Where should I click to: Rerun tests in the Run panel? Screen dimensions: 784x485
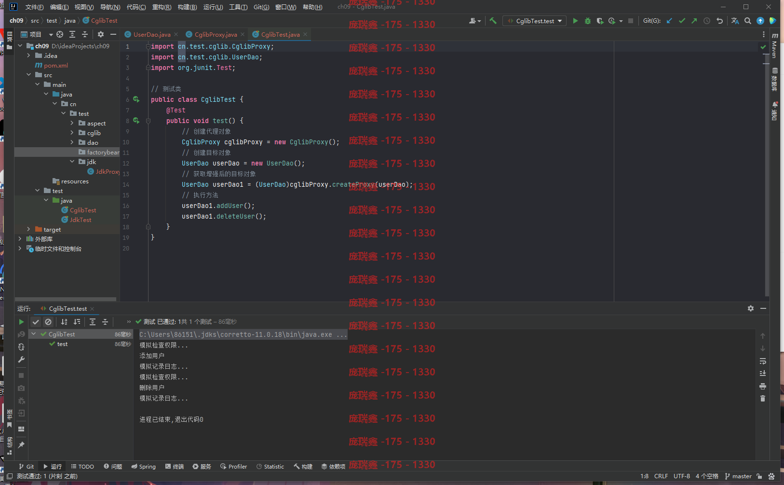pos(21,322)
